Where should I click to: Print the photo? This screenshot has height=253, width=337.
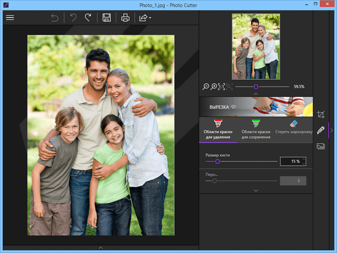click(x=125, y=17)
